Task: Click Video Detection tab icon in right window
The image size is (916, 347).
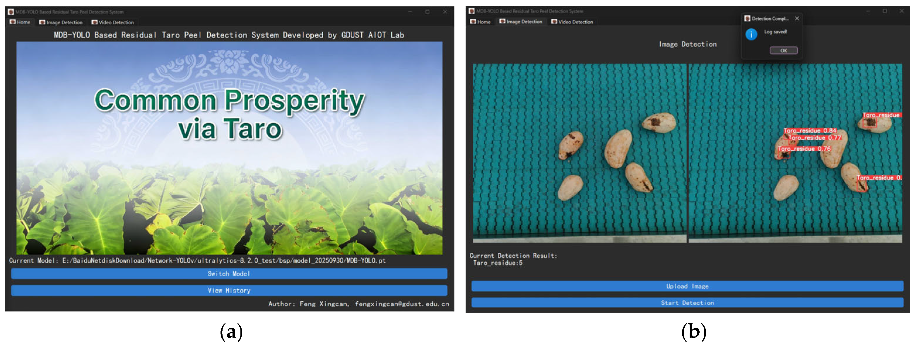Action: pos(554,22)
